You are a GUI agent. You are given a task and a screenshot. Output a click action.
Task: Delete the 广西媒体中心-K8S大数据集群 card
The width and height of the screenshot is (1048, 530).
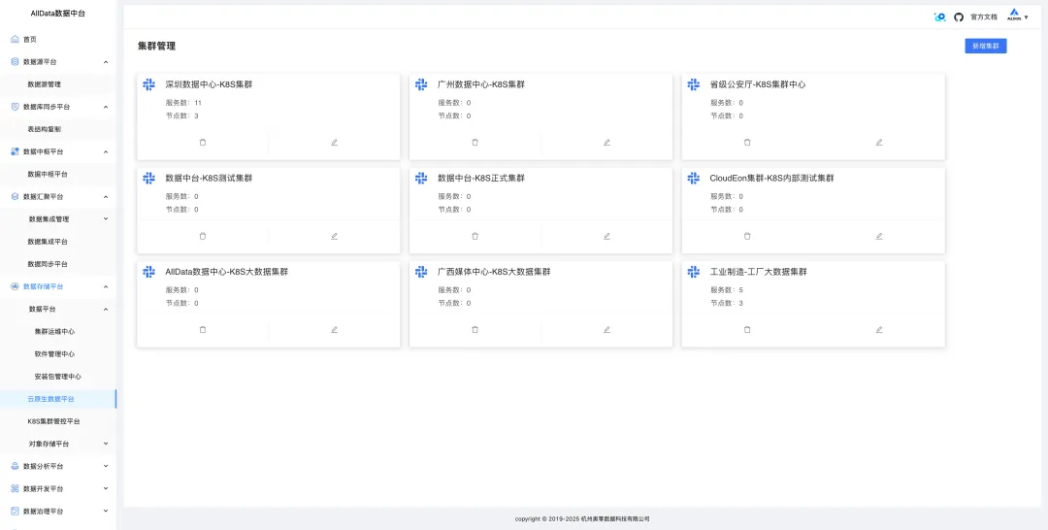(475, 329)
